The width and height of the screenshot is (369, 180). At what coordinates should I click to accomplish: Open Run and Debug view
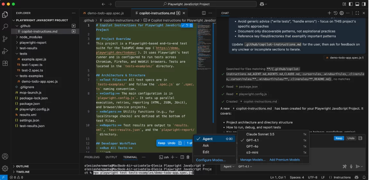click(5, 51)
